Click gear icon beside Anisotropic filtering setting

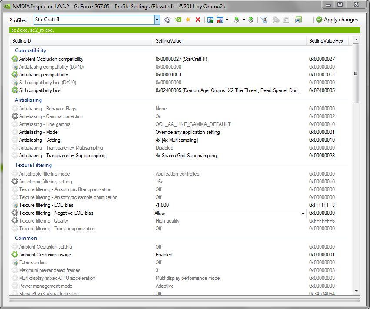point(15,181)
